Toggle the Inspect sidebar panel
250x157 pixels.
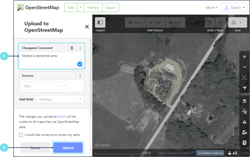point(100,23)
